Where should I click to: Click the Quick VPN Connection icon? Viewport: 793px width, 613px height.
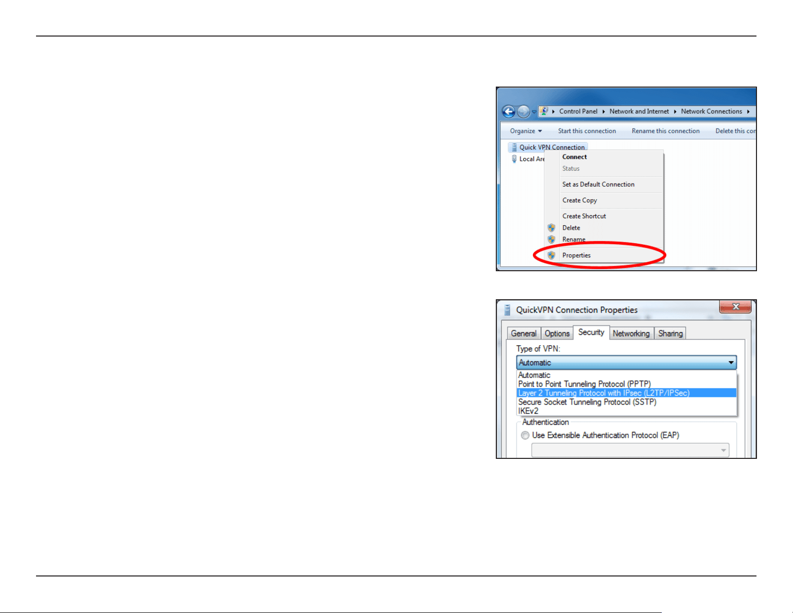point(514,147)
